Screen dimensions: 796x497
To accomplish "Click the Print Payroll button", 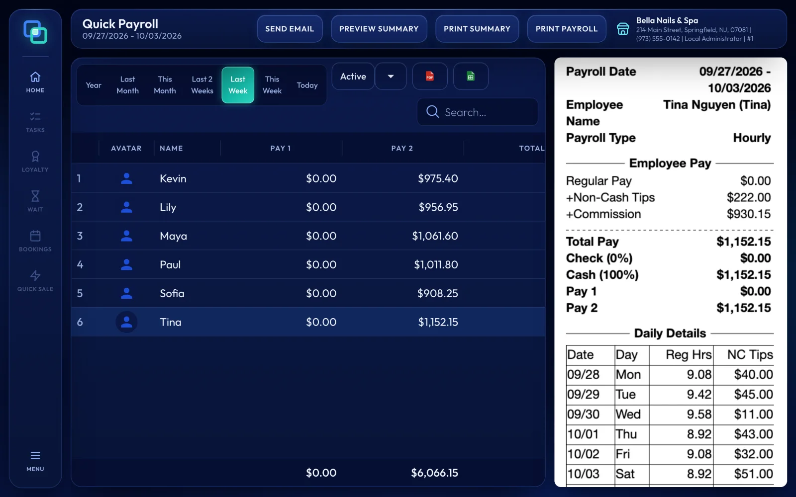I will coord(567,29).
